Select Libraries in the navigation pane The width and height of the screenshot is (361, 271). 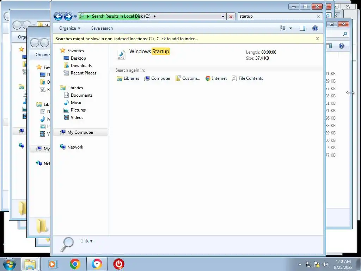pyautogui.click(x=75, y=88)
